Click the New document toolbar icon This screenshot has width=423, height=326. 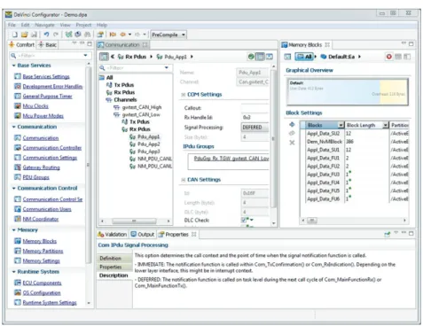point(15,35)
